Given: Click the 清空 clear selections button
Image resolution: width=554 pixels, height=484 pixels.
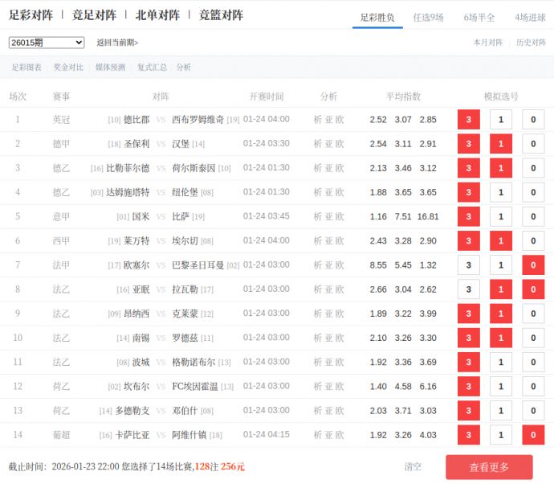Looking at the screenshot, I should pos(413,466).
